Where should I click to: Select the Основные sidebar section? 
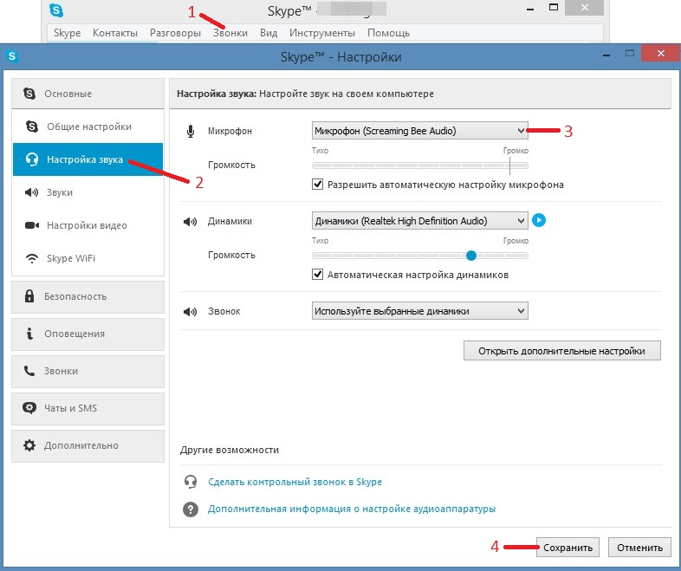[x=88, y=94]
